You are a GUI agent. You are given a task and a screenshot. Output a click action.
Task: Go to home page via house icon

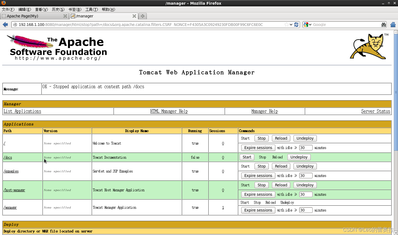tap(393, 25)
